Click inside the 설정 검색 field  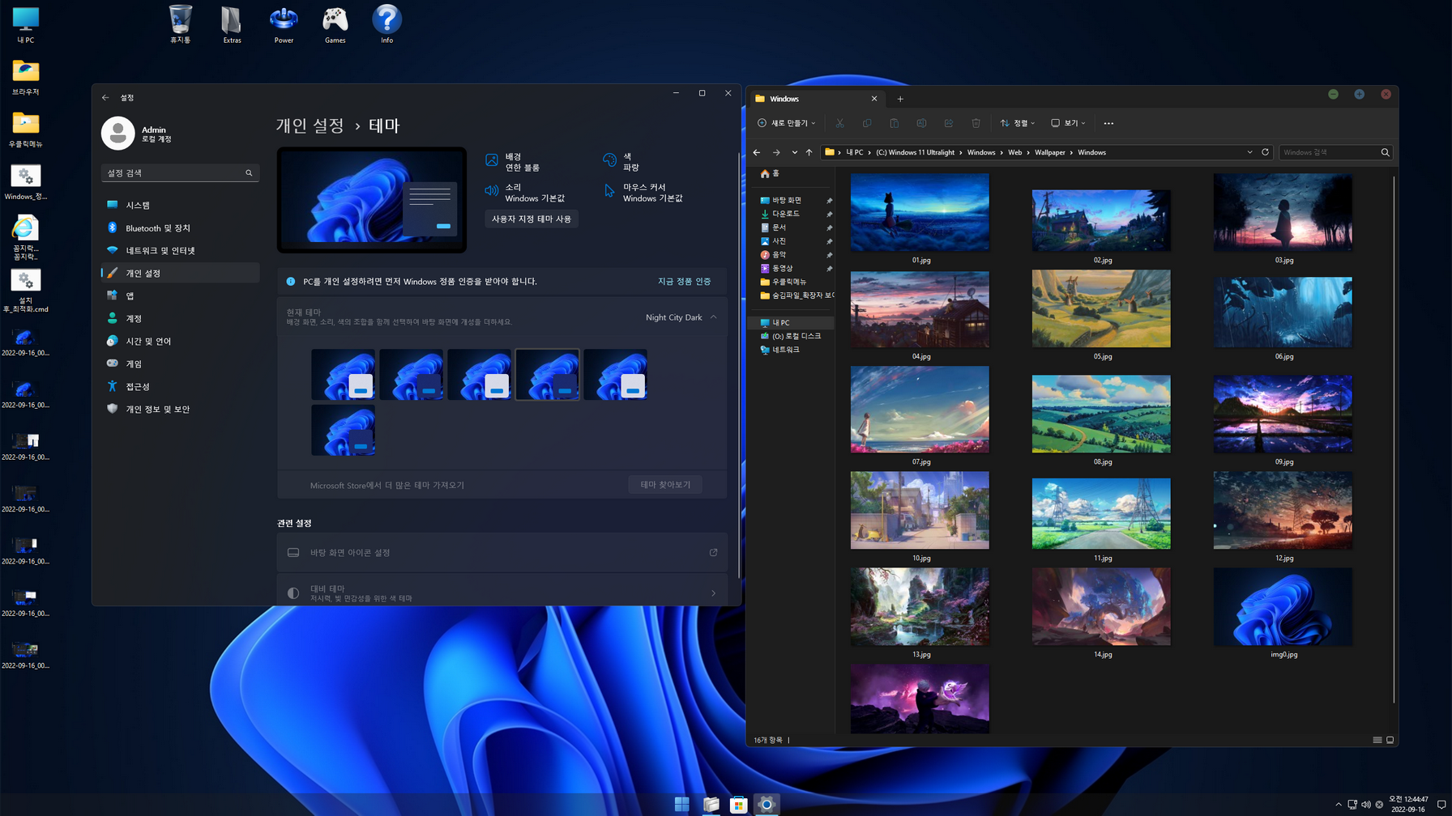point(180,173)
